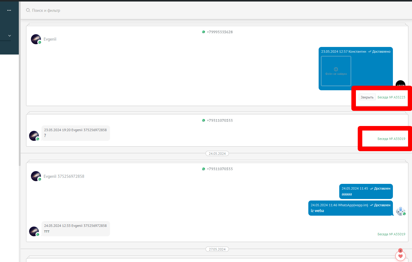Click the avatar beside the 'ттт' message
The height and width of the screenshot is (262, 412).
(34, 231)
